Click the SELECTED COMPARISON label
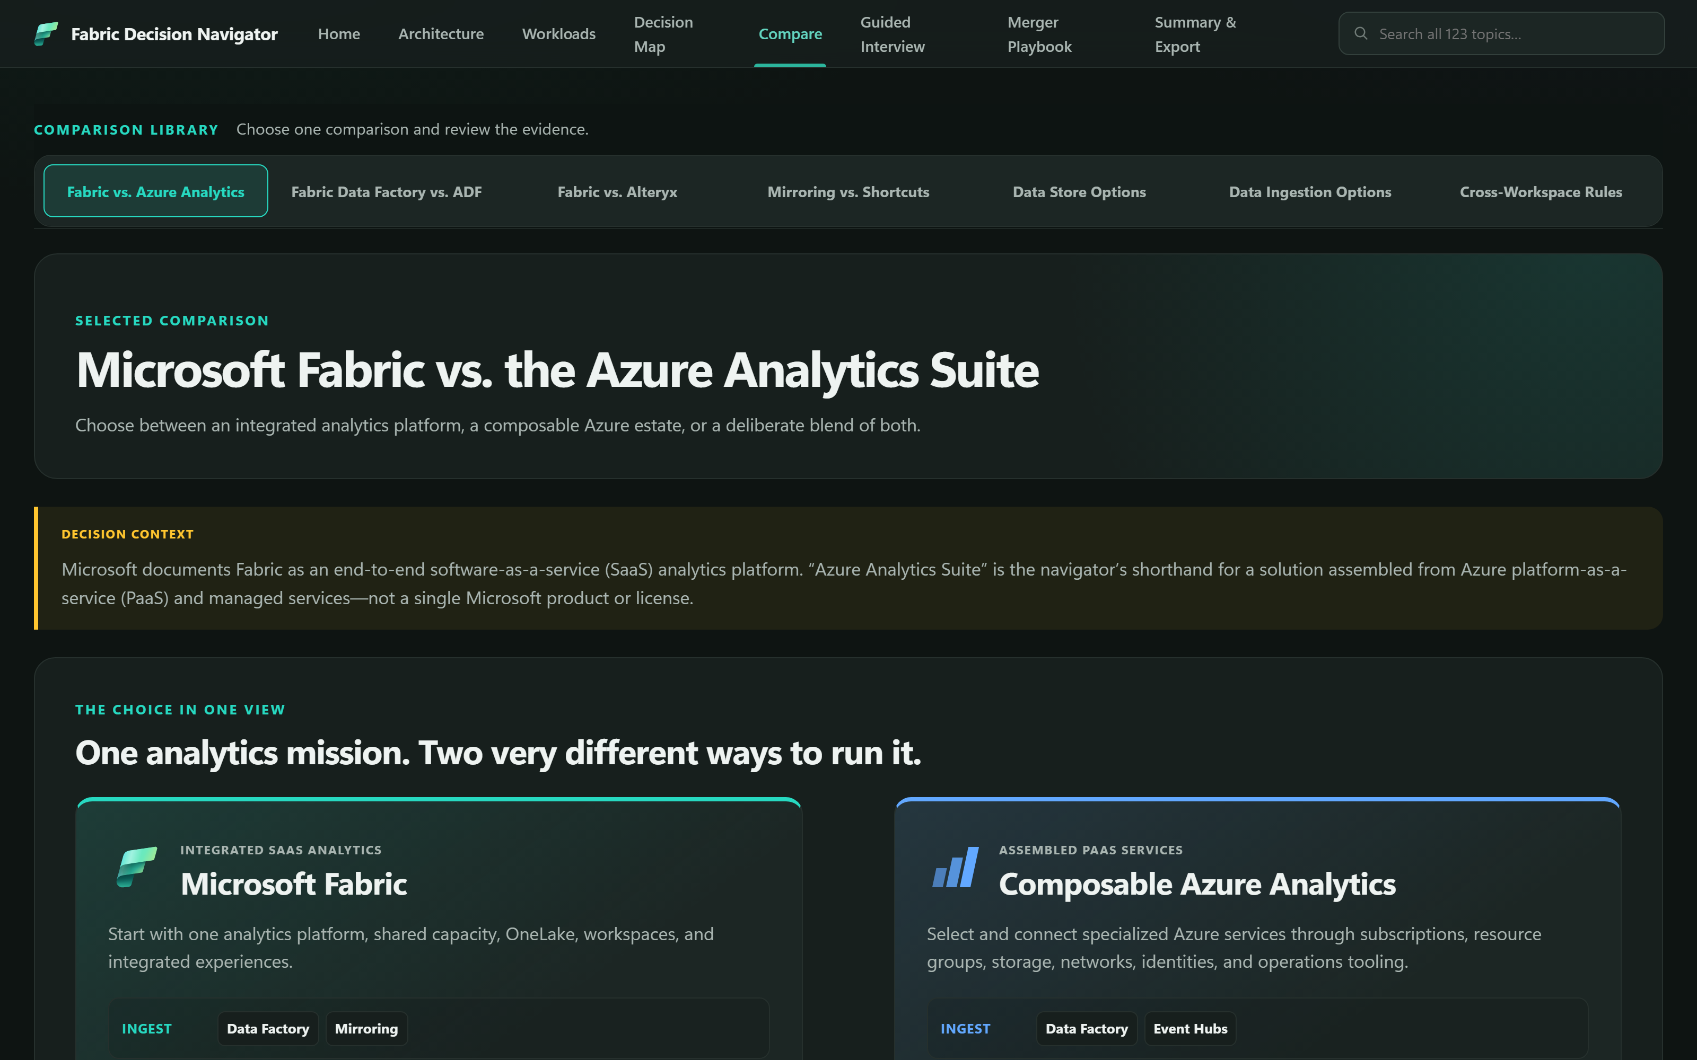This screenshot has width=1697, height=1060. click(172, 320)
